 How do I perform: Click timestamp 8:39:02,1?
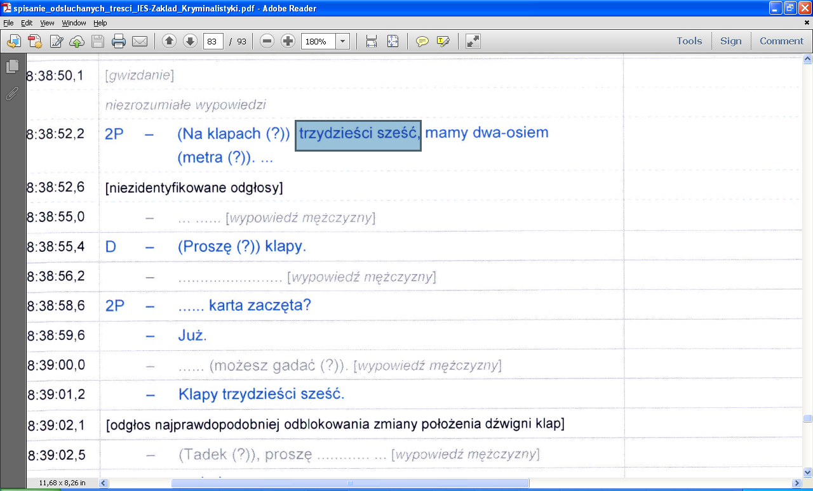[x=55, y=424]
